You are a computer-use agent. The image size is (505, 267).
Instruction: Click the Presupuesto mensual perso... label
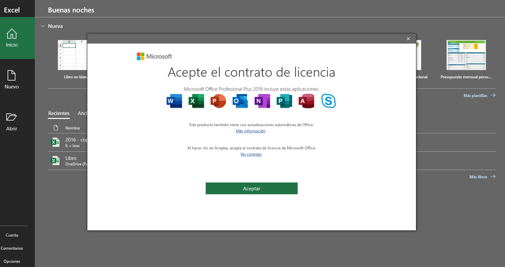[x=466, y=77]
